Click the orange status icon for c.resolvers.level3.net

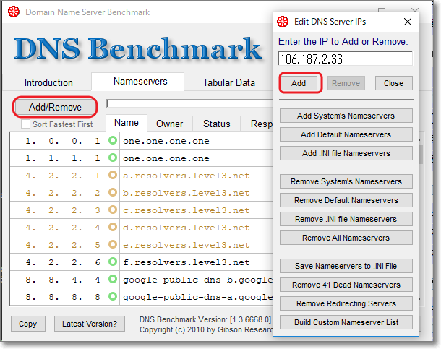coord(113,210)
